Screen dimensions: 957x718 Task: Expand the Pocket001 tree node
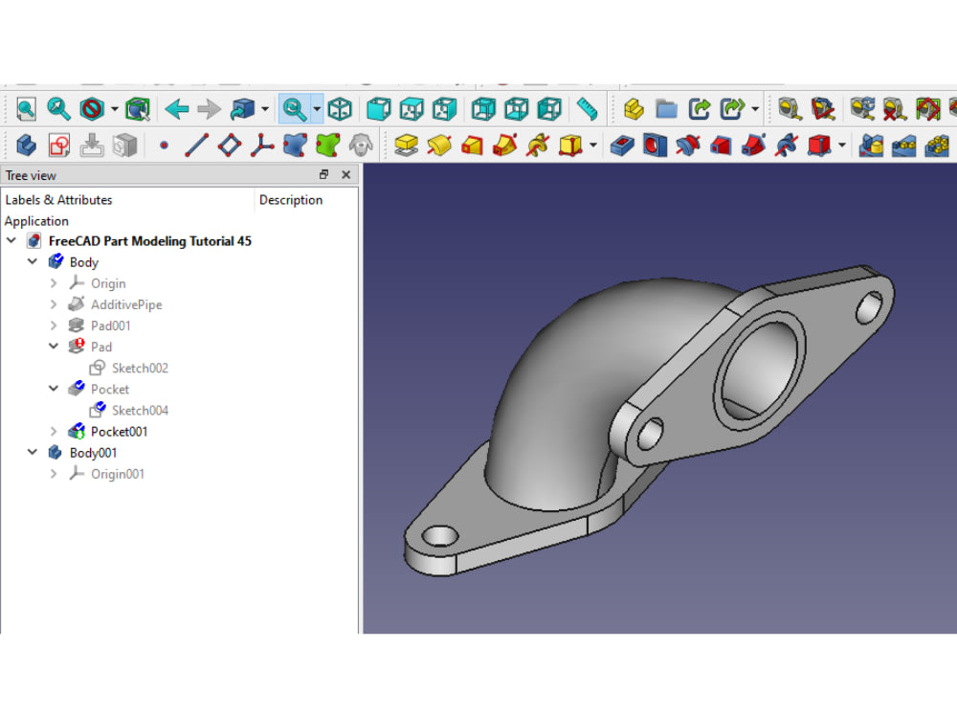click(53, 431)
